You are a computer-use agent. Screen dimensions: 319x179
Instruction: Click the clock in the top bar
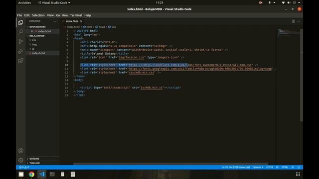click(159, 2)
